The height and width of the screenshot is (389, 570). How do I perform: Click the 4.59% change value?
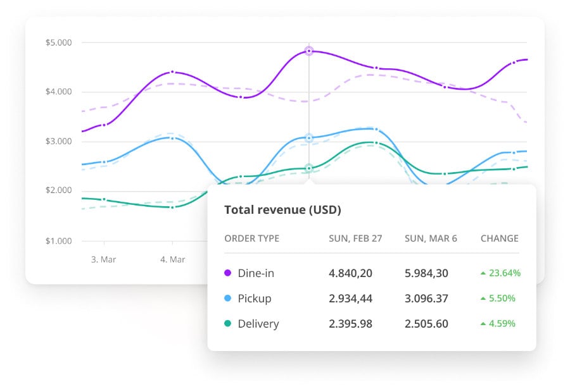pyautogui.click(x=502, y=323)
